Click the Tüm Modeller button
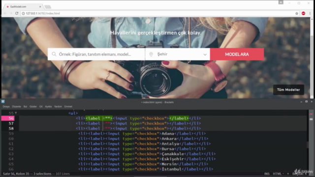315x177 pixels. click(288, 89)
